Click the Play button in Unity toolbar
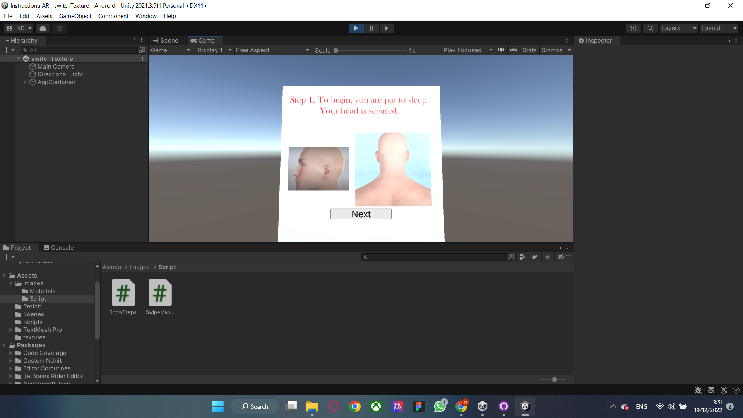Image resolution: width=743 pixels, height=418 pixels. point(356,28)
